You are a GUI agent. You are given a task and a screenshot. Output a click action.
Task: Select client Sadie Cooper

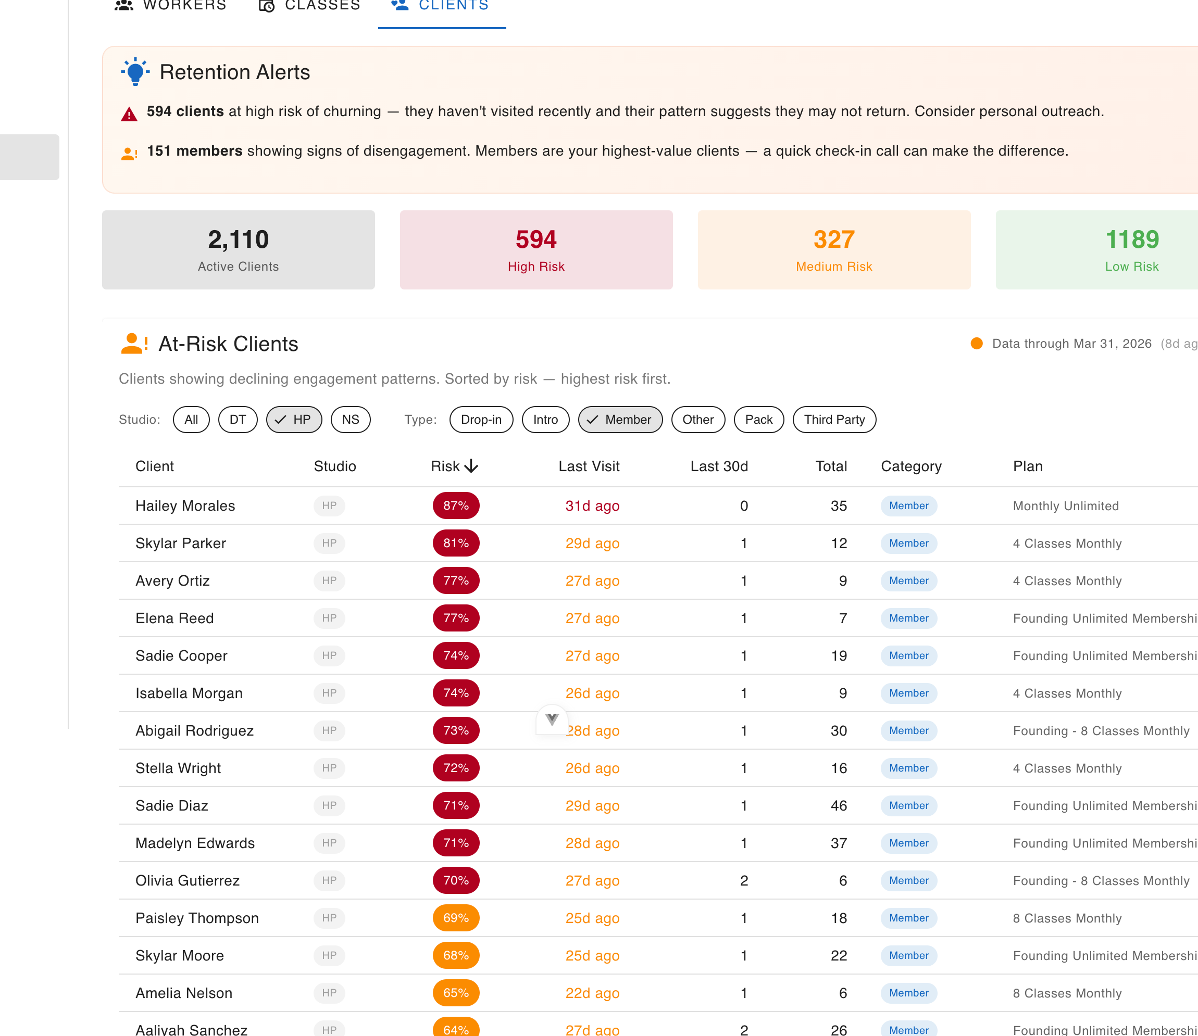click(x=181, y=655)
